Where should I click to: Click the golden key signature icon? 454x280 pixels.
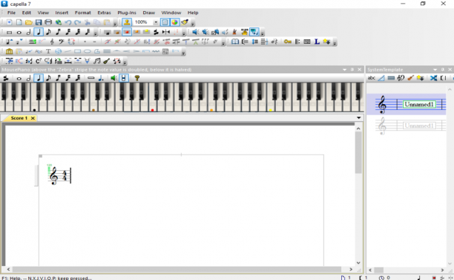click(x=288, y=42)
